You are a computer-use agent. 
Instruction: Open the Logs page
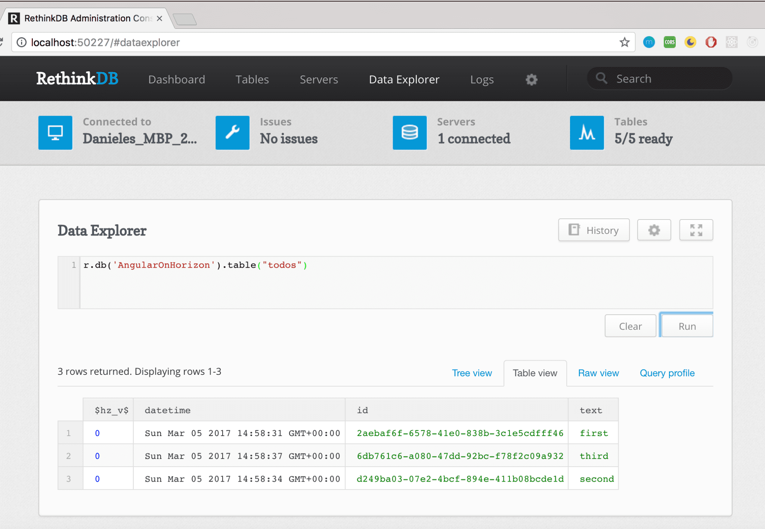(482, 80)
